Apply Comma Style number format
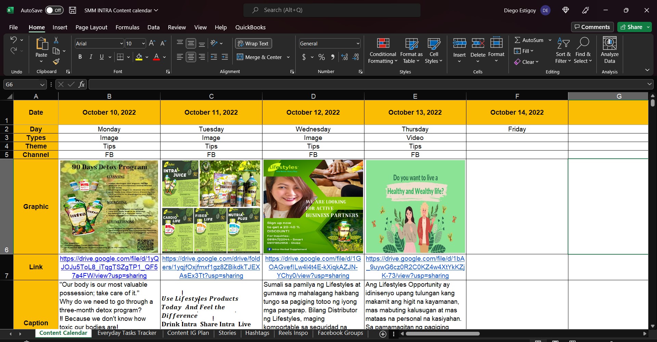The width and height of the screenshot is (657, 342). [x=333, y=57]
